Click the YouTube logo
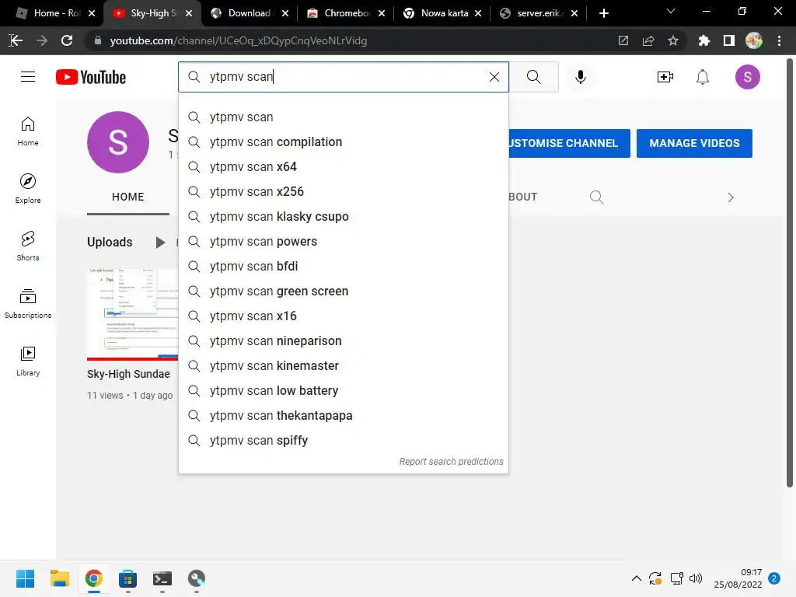 [91, 77]
